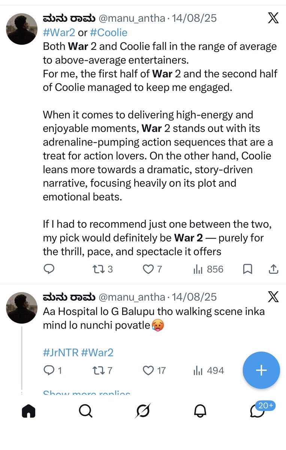
Task: Open the Search tab in bottom bar
Action: pos(86,411)
